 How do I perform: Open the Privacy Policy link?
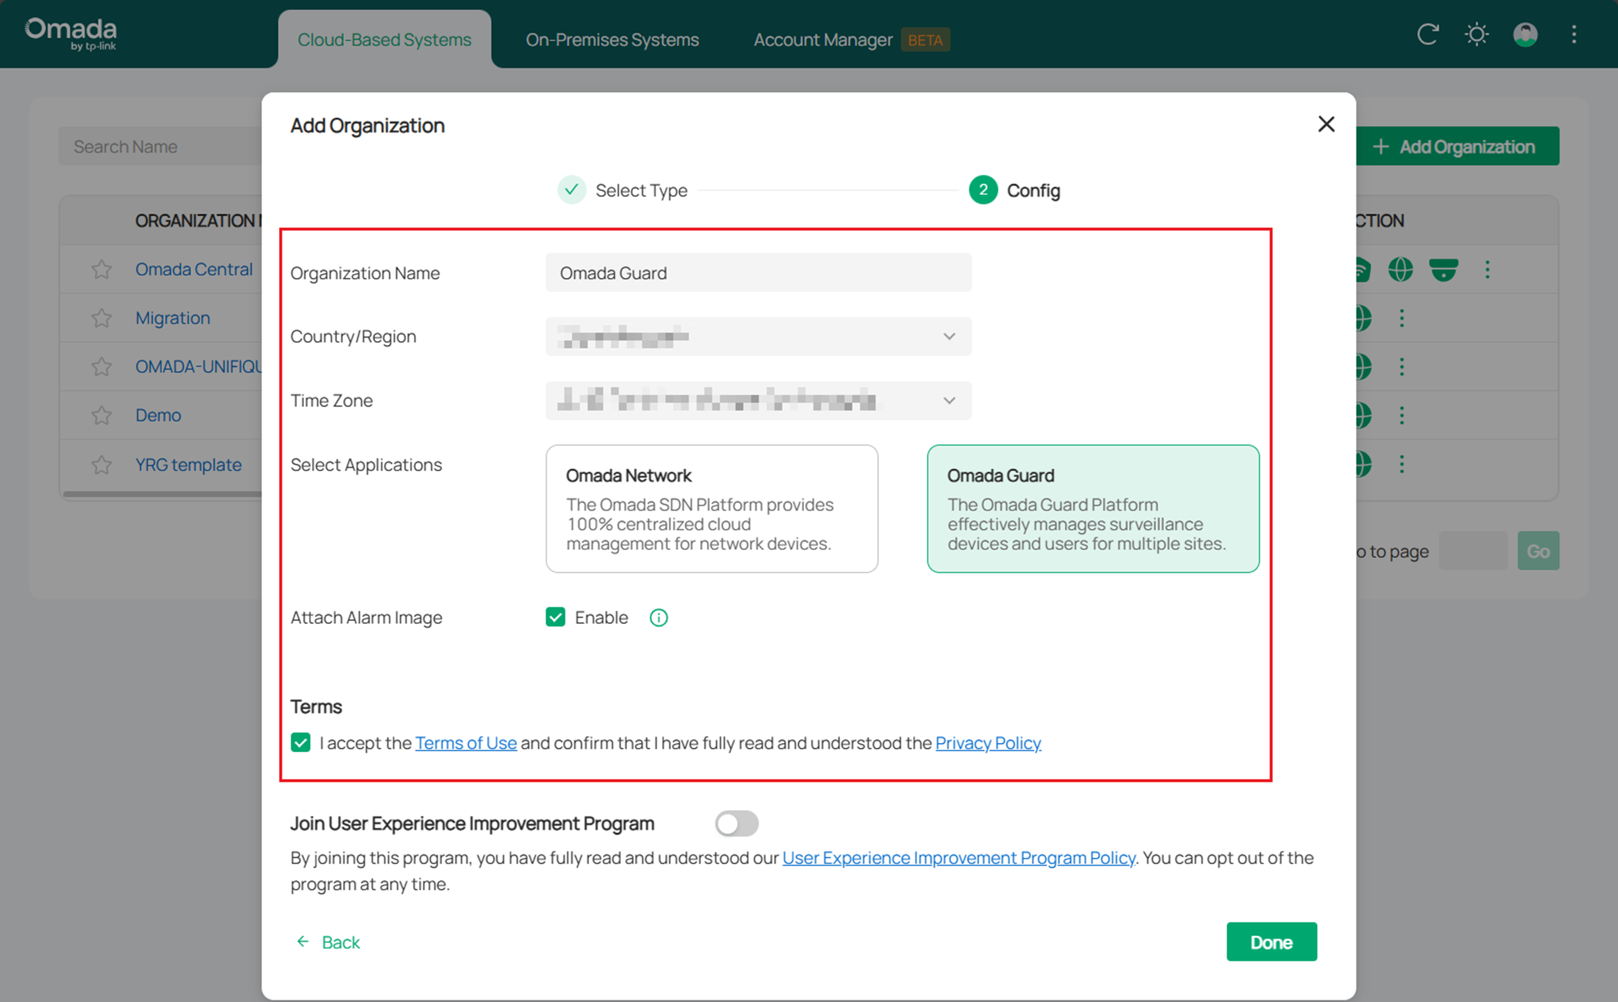coord(988,744)
